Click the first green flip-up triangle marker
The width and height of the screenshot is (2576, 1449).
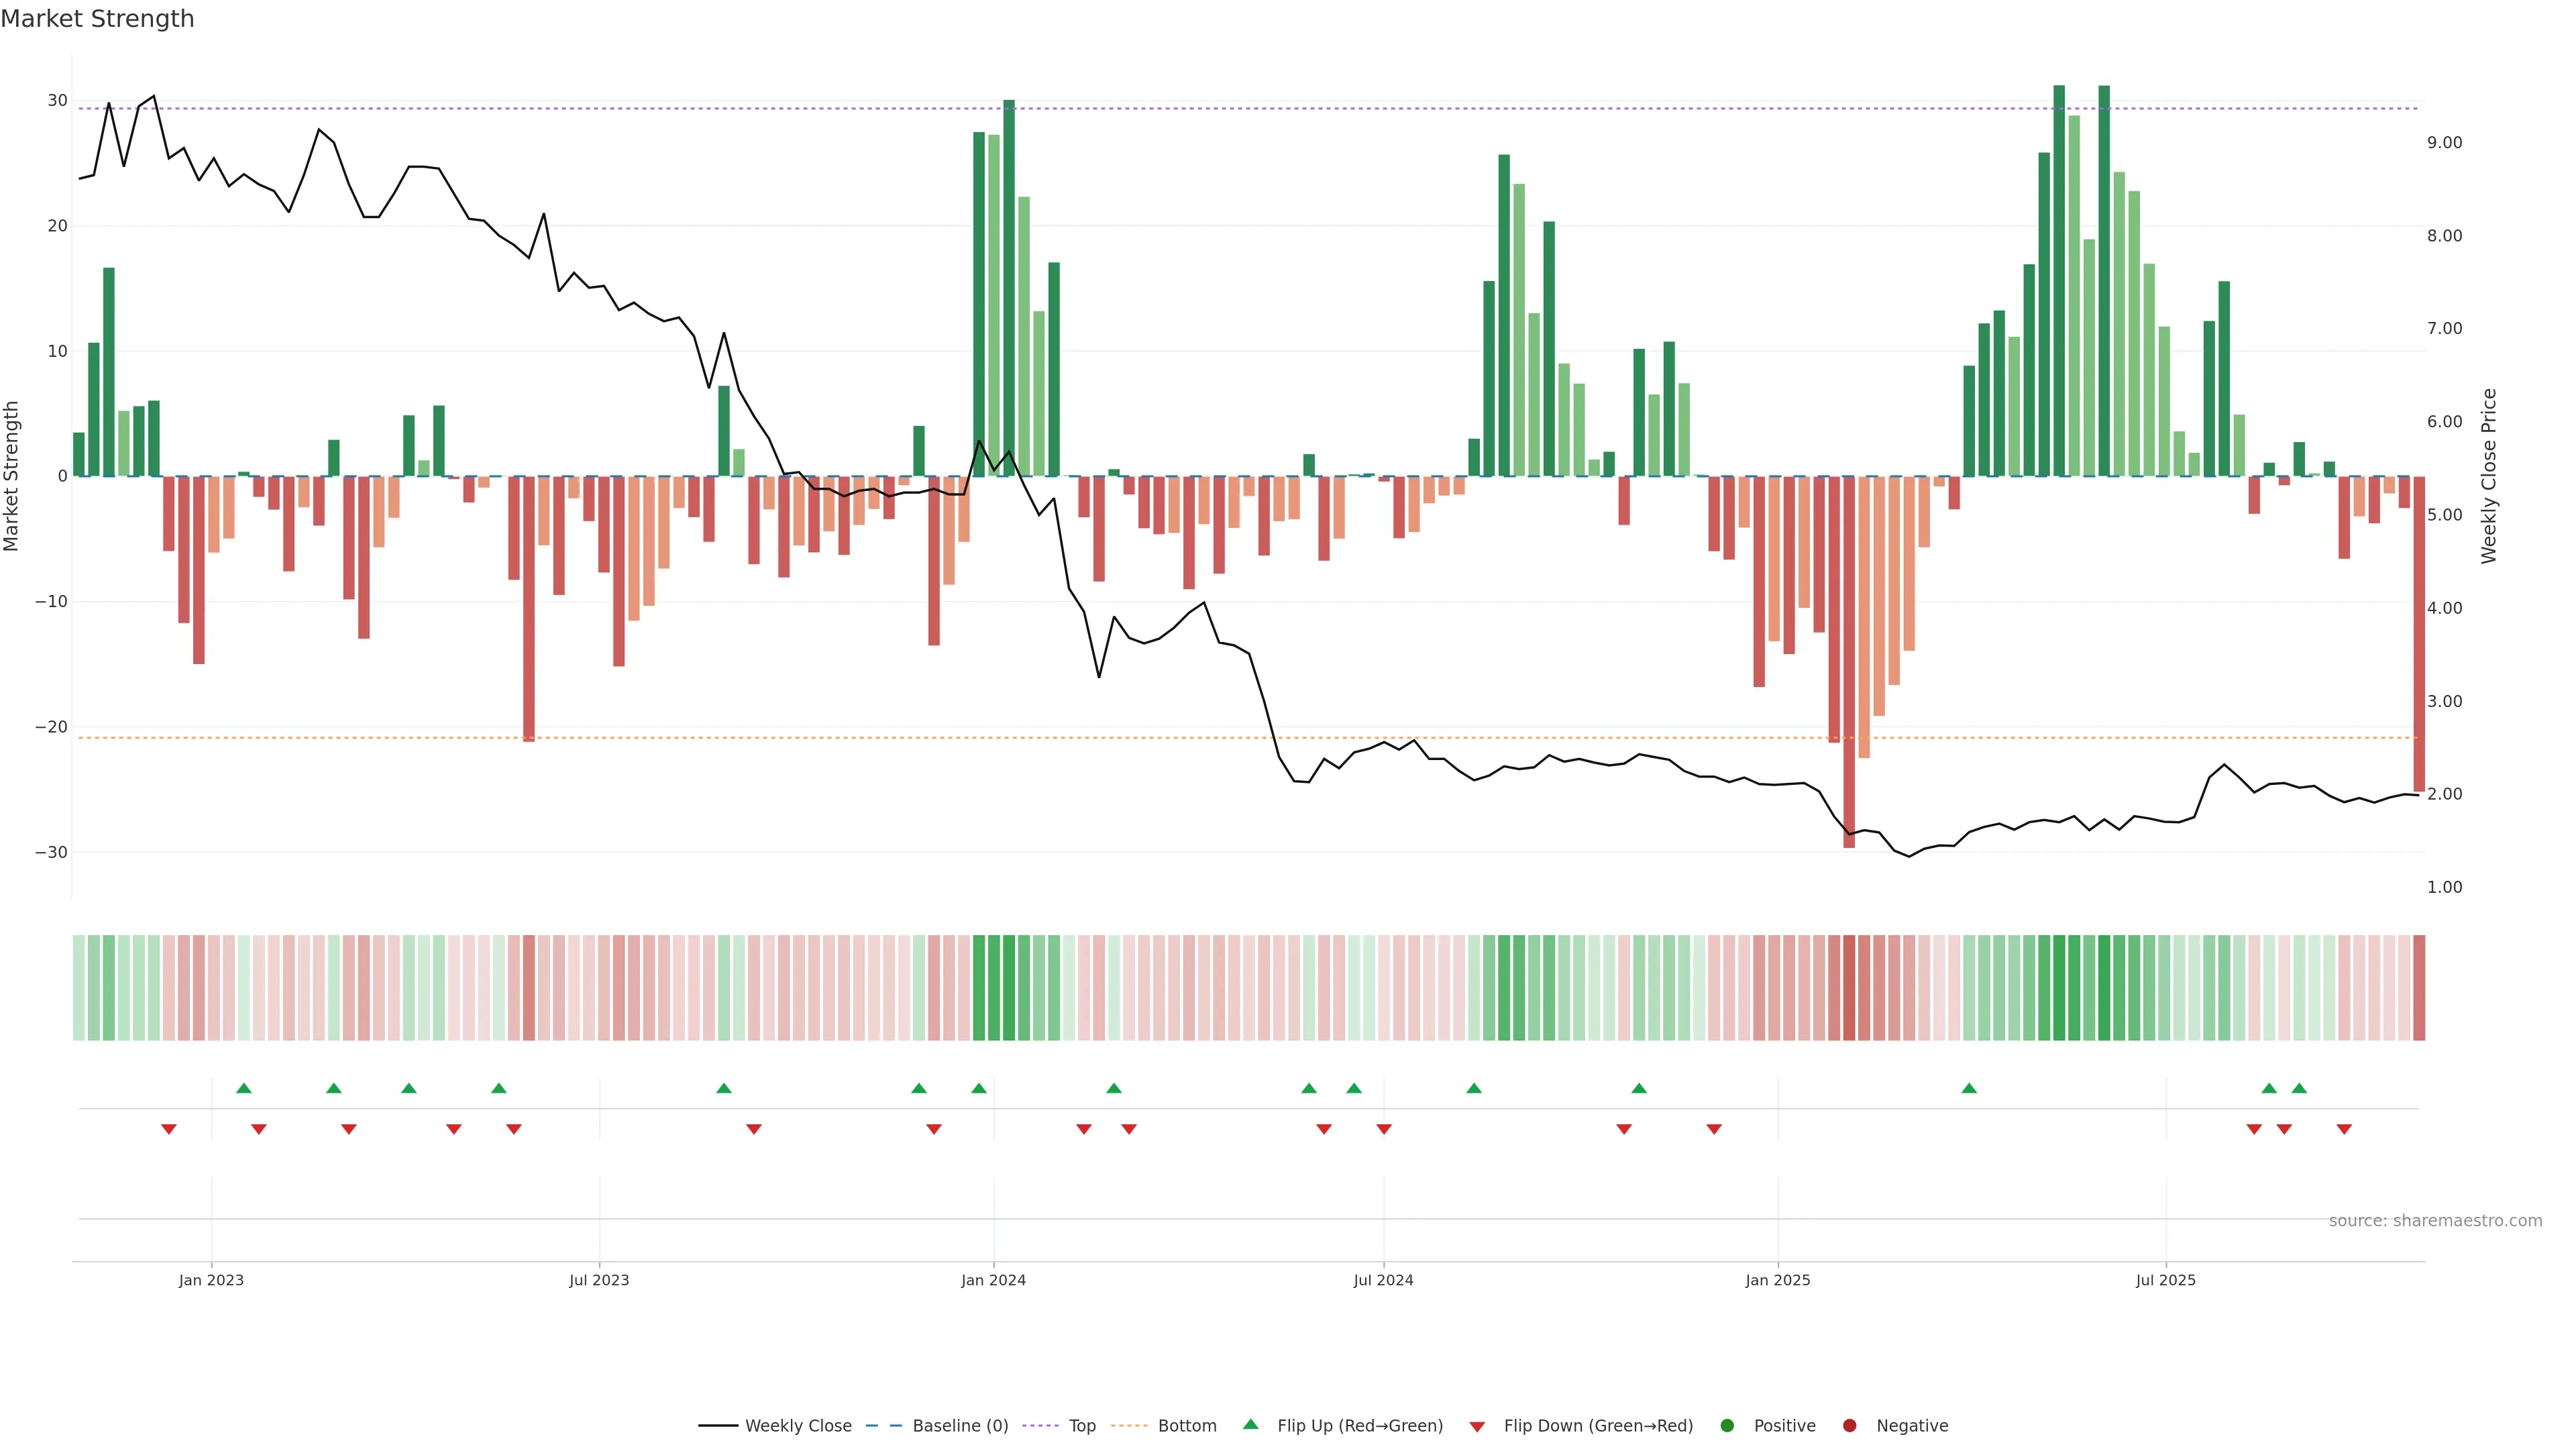244,1088
